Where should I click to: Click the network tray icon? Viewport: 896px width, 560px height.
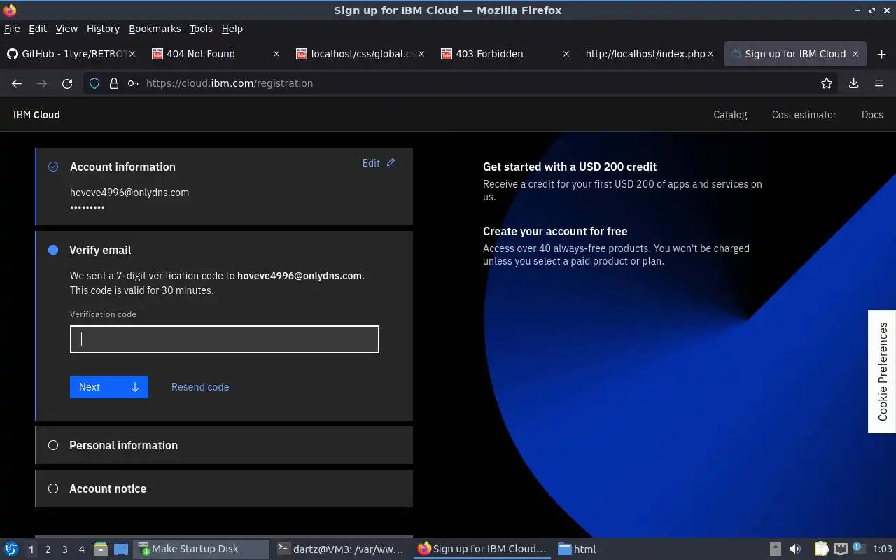pyautogui.click(x=841, y=549)
